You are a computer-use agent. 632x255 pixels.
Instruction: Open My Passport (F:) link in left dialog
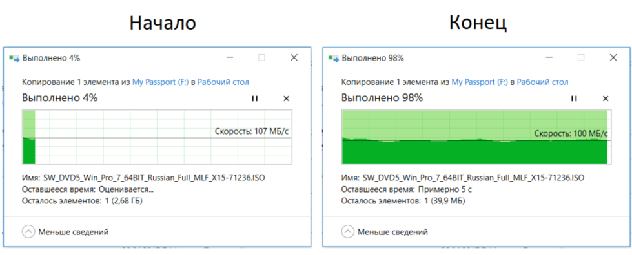[x=160, y=82]
